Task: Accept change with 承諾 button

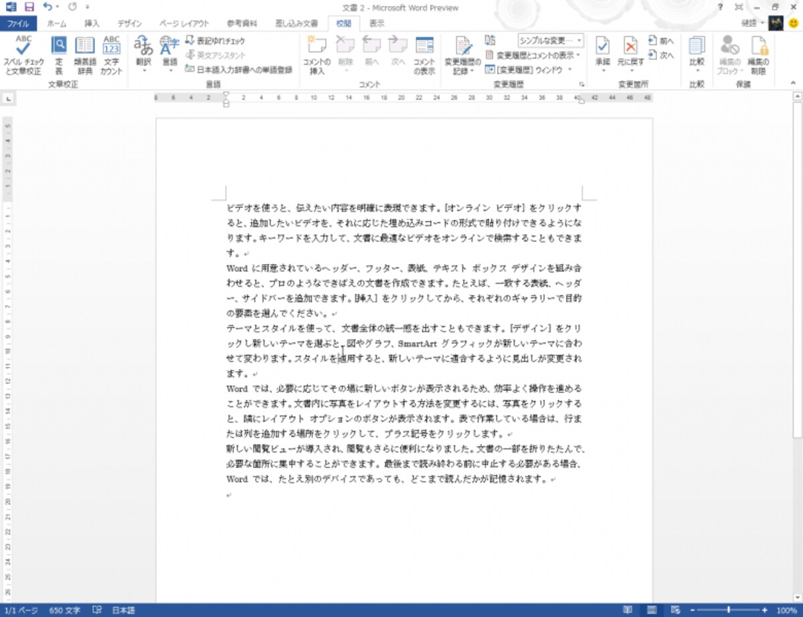Action: [x=603, y=55]
